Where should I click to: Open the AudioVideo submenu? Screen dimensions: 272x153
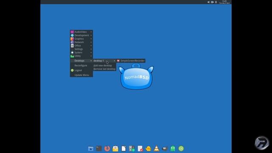coord(81,32)
